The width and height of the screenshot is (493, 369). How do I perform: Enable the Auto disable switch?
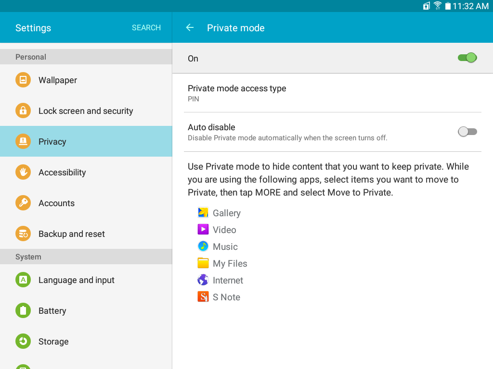467,132
